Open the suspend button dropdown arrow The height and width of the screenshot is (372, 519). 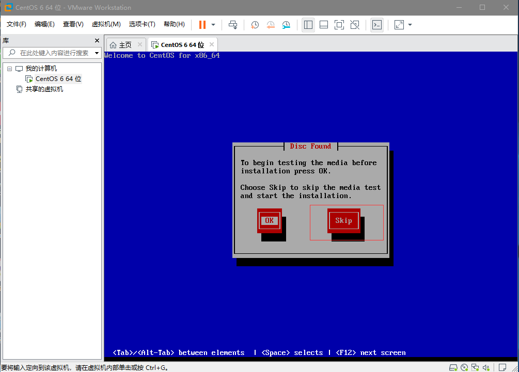point(212,24)
